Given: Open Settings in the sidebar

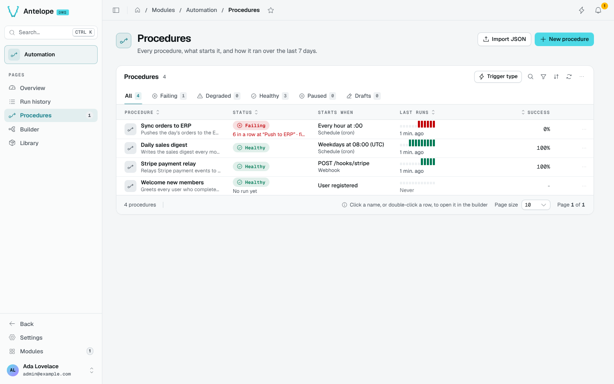Looking at the screenshot, I should [51, 337].
